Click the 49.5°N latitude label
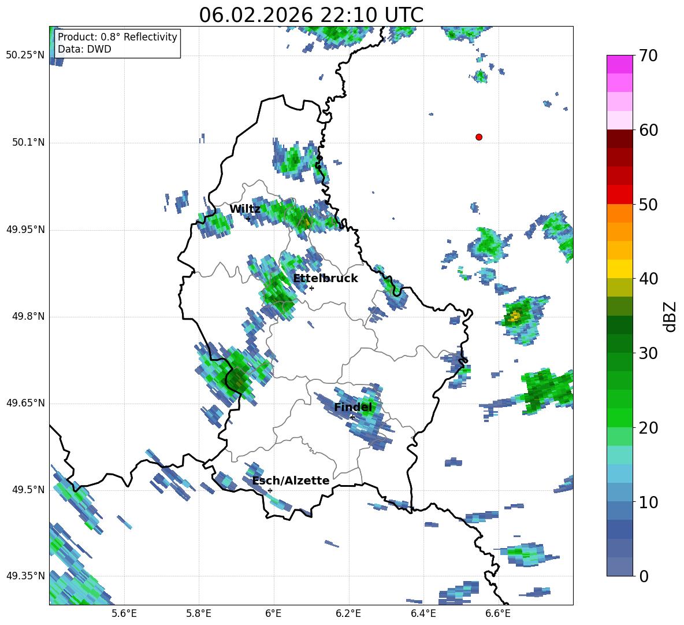 click(x=28, y=490)
